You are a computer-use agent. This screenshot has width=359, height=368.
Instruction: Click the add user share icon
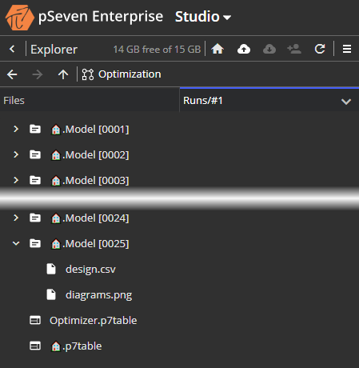294,49
